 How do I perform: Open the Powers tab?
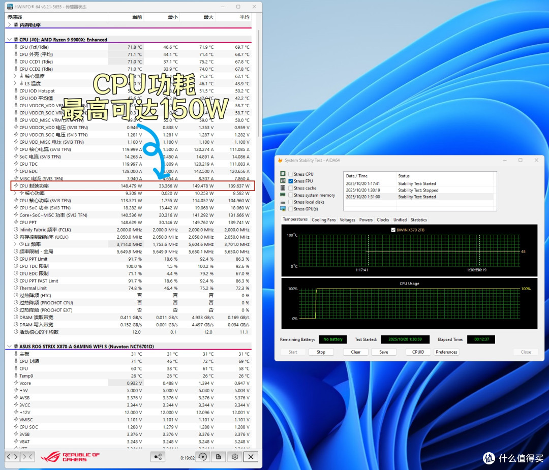[x=366, y=220]
